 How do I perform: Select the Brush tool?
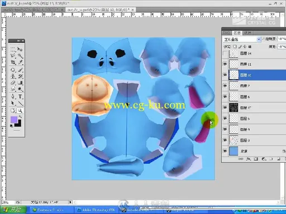pyautogui.click(x=20, y=70)
